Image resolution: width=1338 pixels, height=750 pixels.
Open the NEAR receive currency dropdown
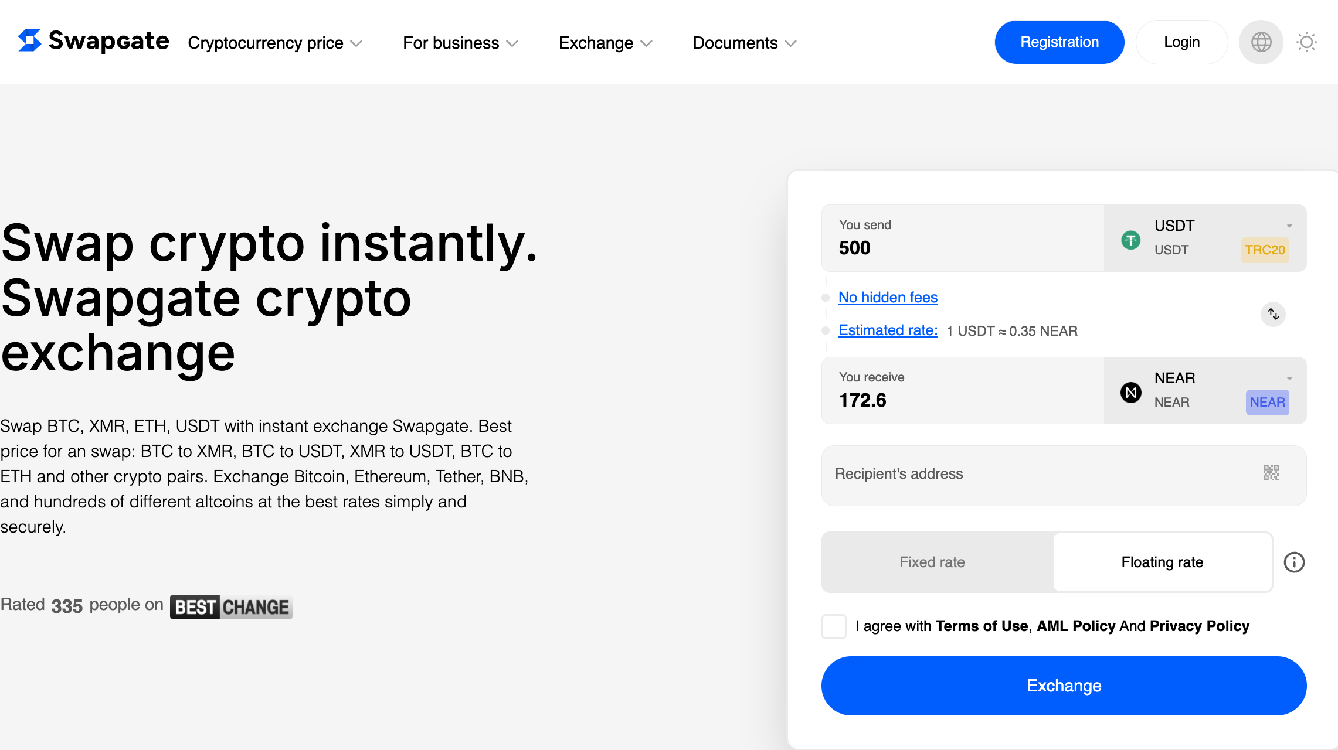(1205, 390)
